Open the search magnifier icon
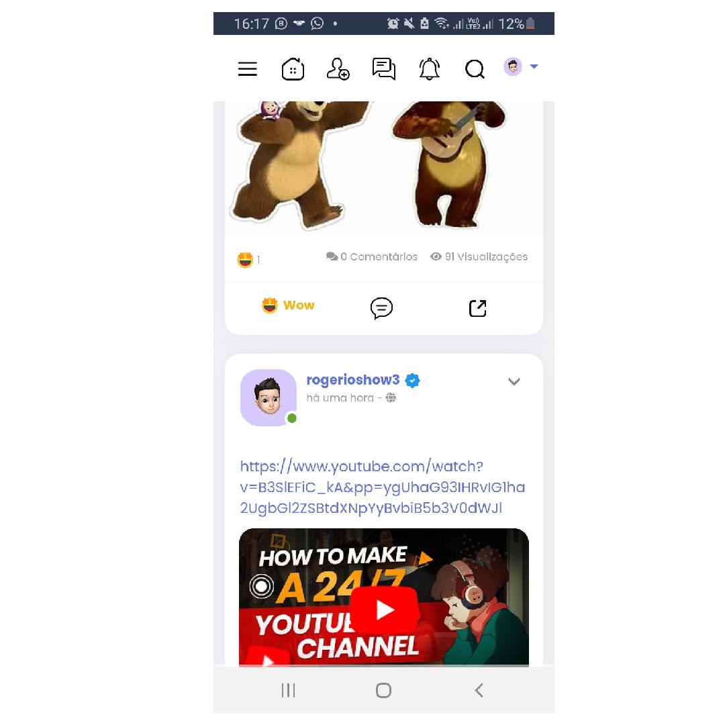 point(475,69)
